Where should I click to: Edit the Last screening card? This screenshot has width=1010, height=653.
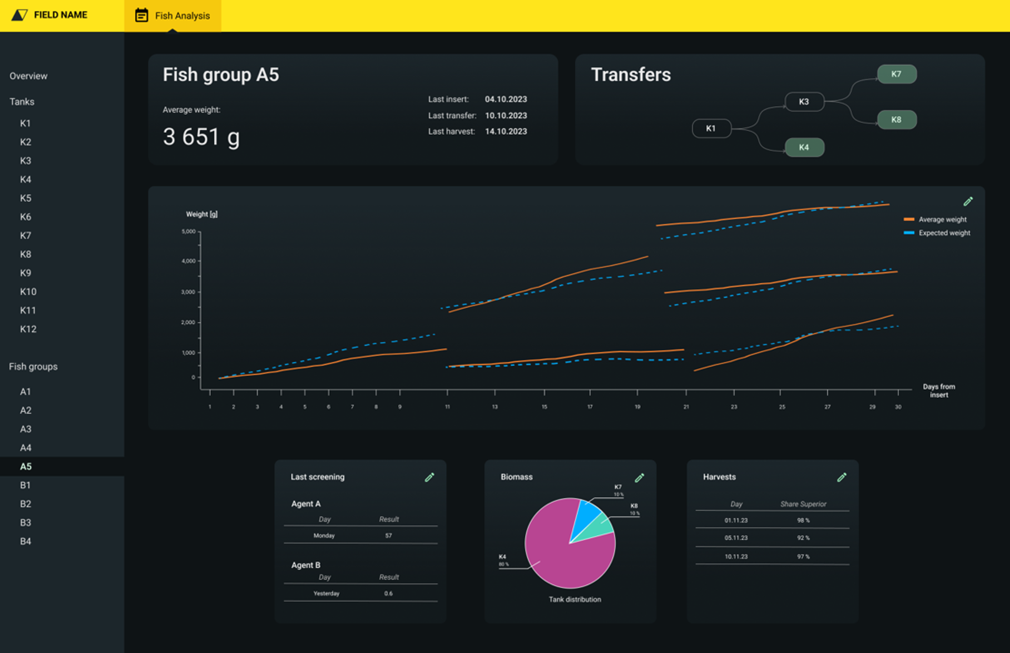(x=429, y=477)
